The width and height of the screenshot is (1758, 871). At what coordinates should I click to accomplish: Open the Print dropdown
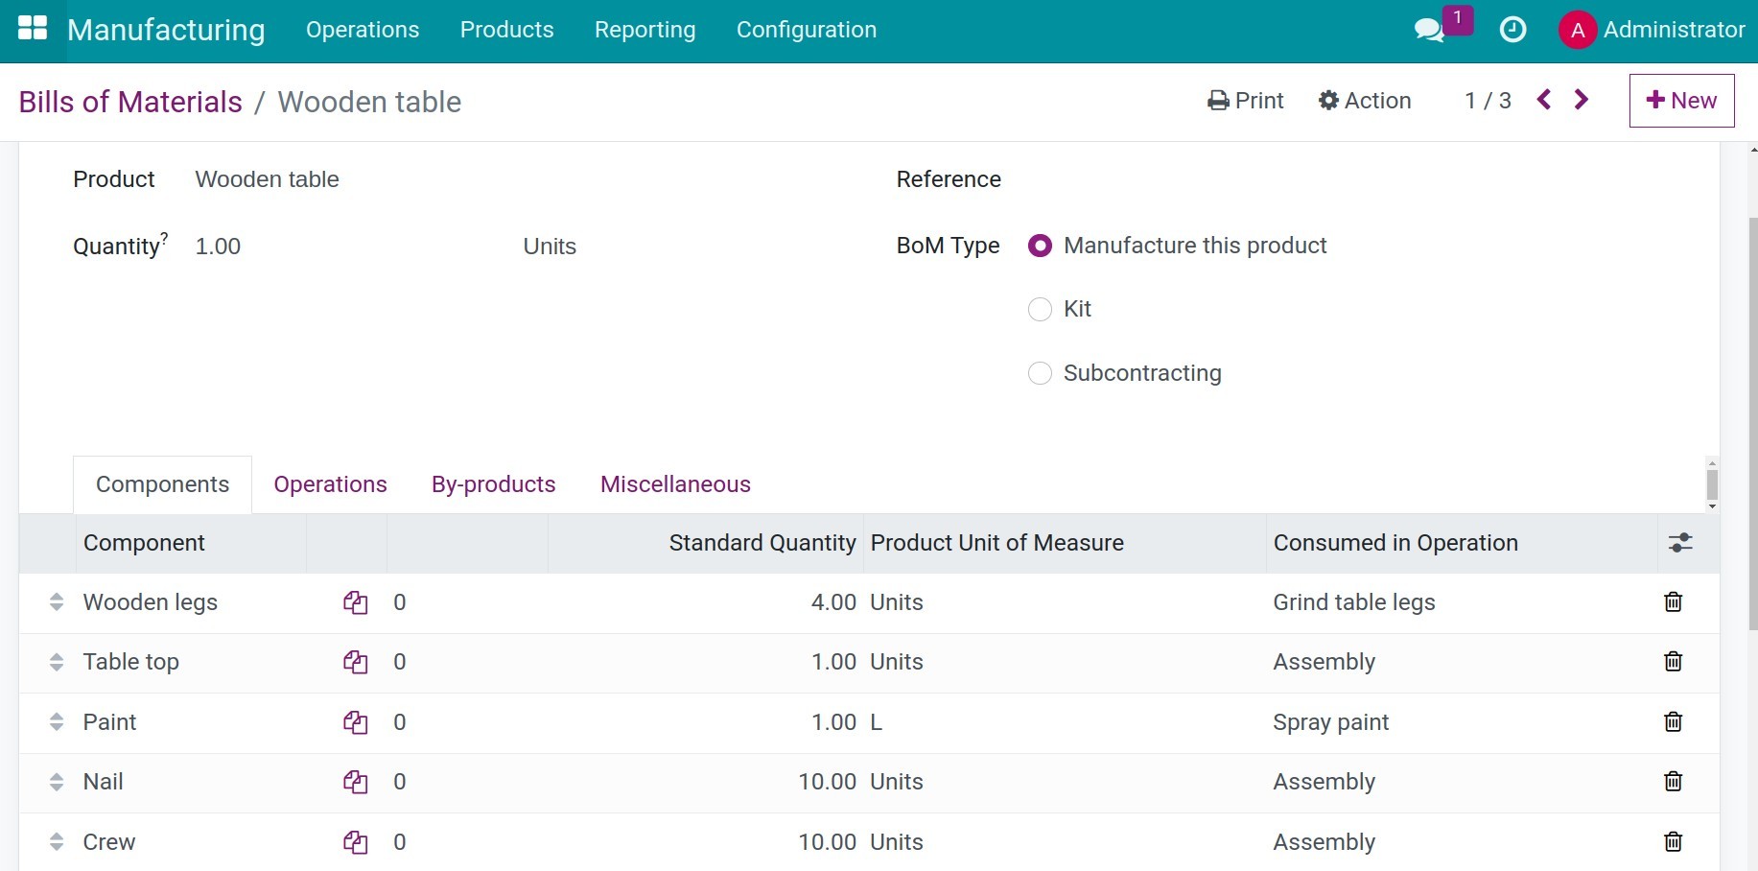(x=1245, y=101)
